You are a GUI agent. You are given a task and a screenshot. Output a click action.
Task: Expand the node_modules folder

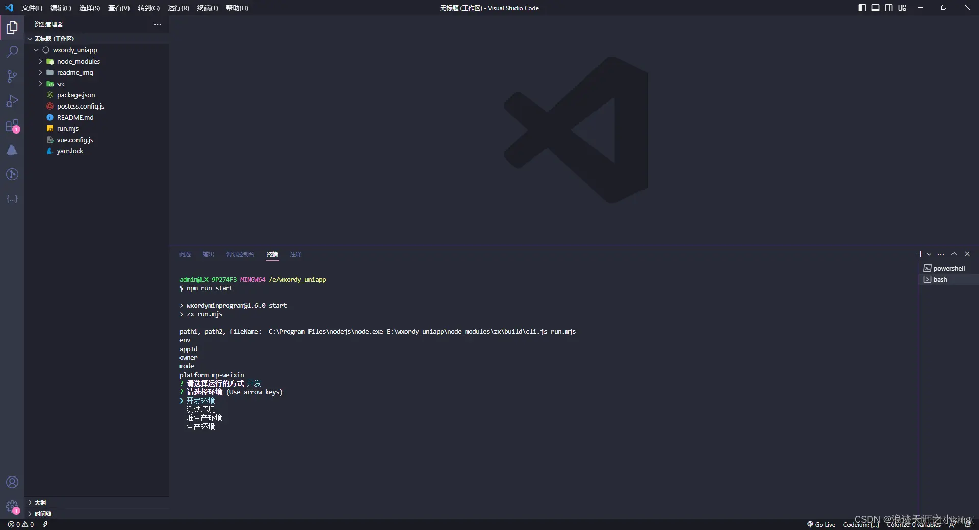(97, 61)
